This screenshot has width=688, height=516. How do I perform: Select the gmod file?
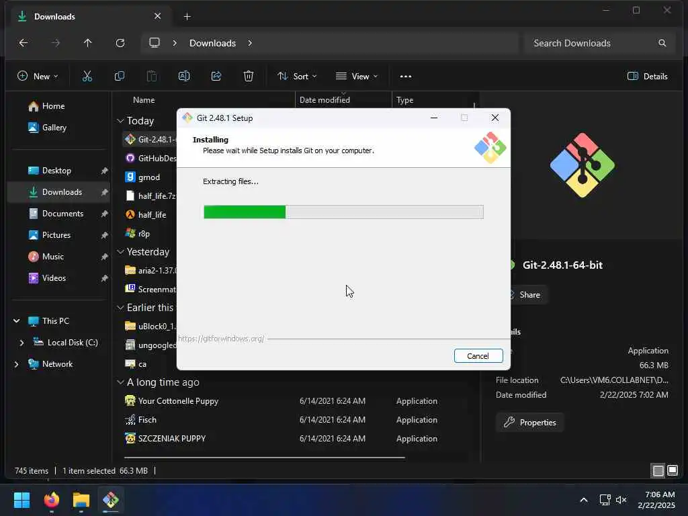point(148,177)
